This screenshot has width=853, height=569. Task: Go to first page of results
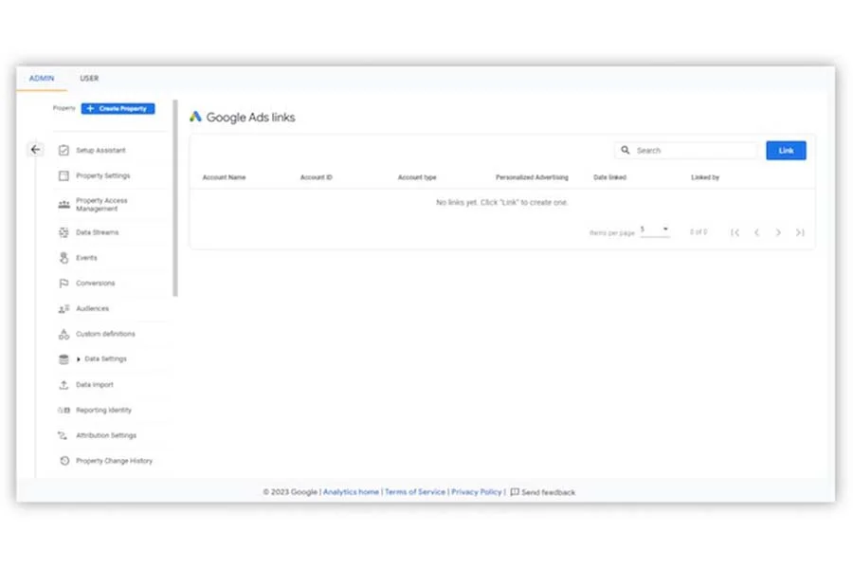tap(735, 232)
